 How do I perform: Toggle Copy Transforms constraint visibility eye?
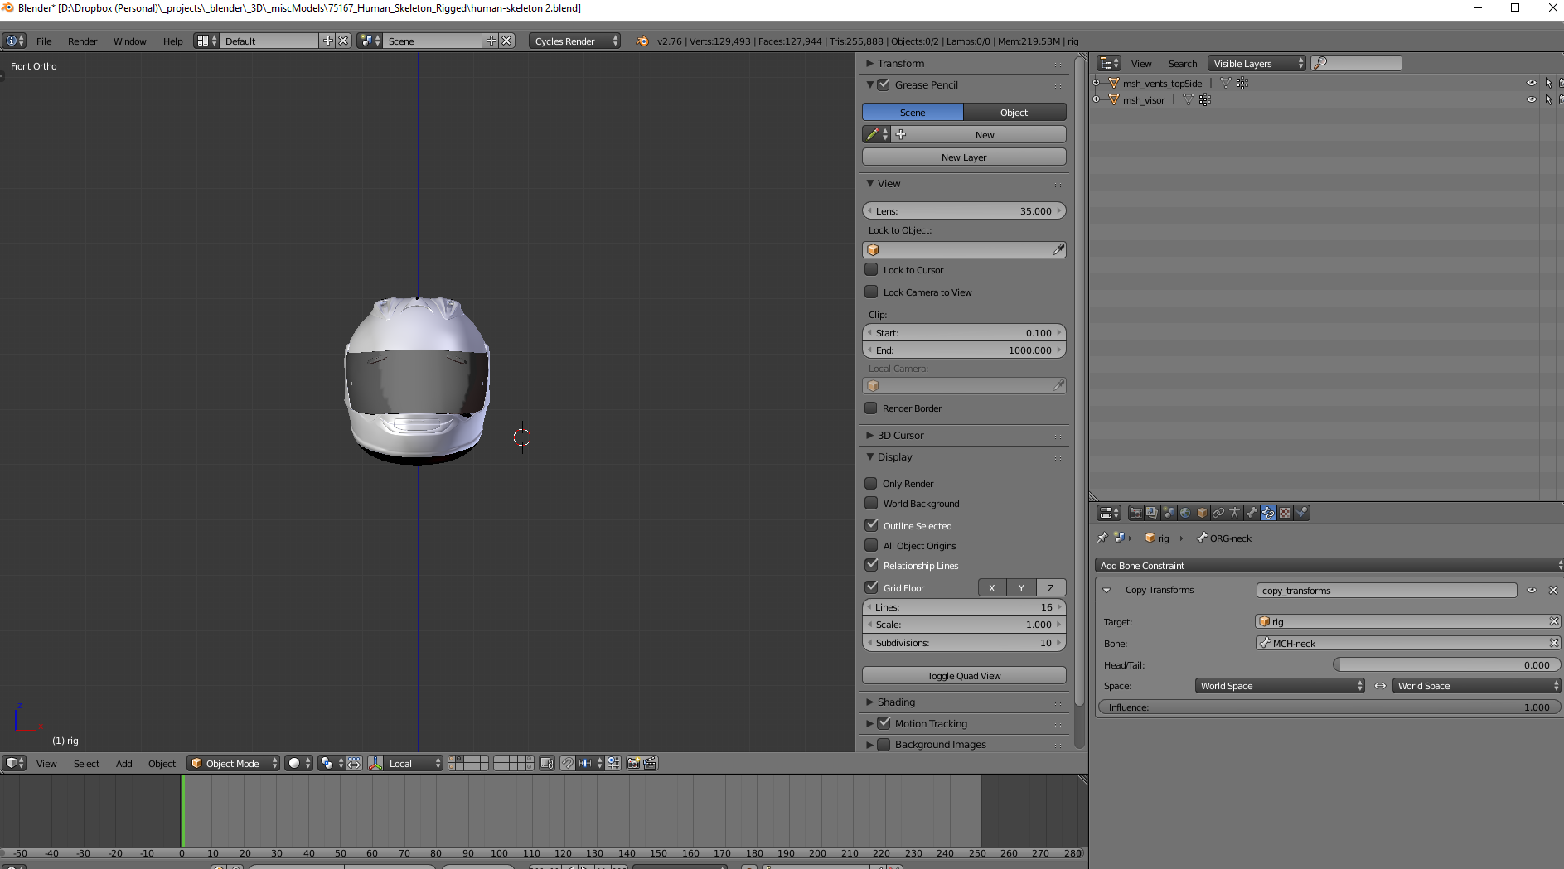pyautogui.click(x=1532, y=590)
